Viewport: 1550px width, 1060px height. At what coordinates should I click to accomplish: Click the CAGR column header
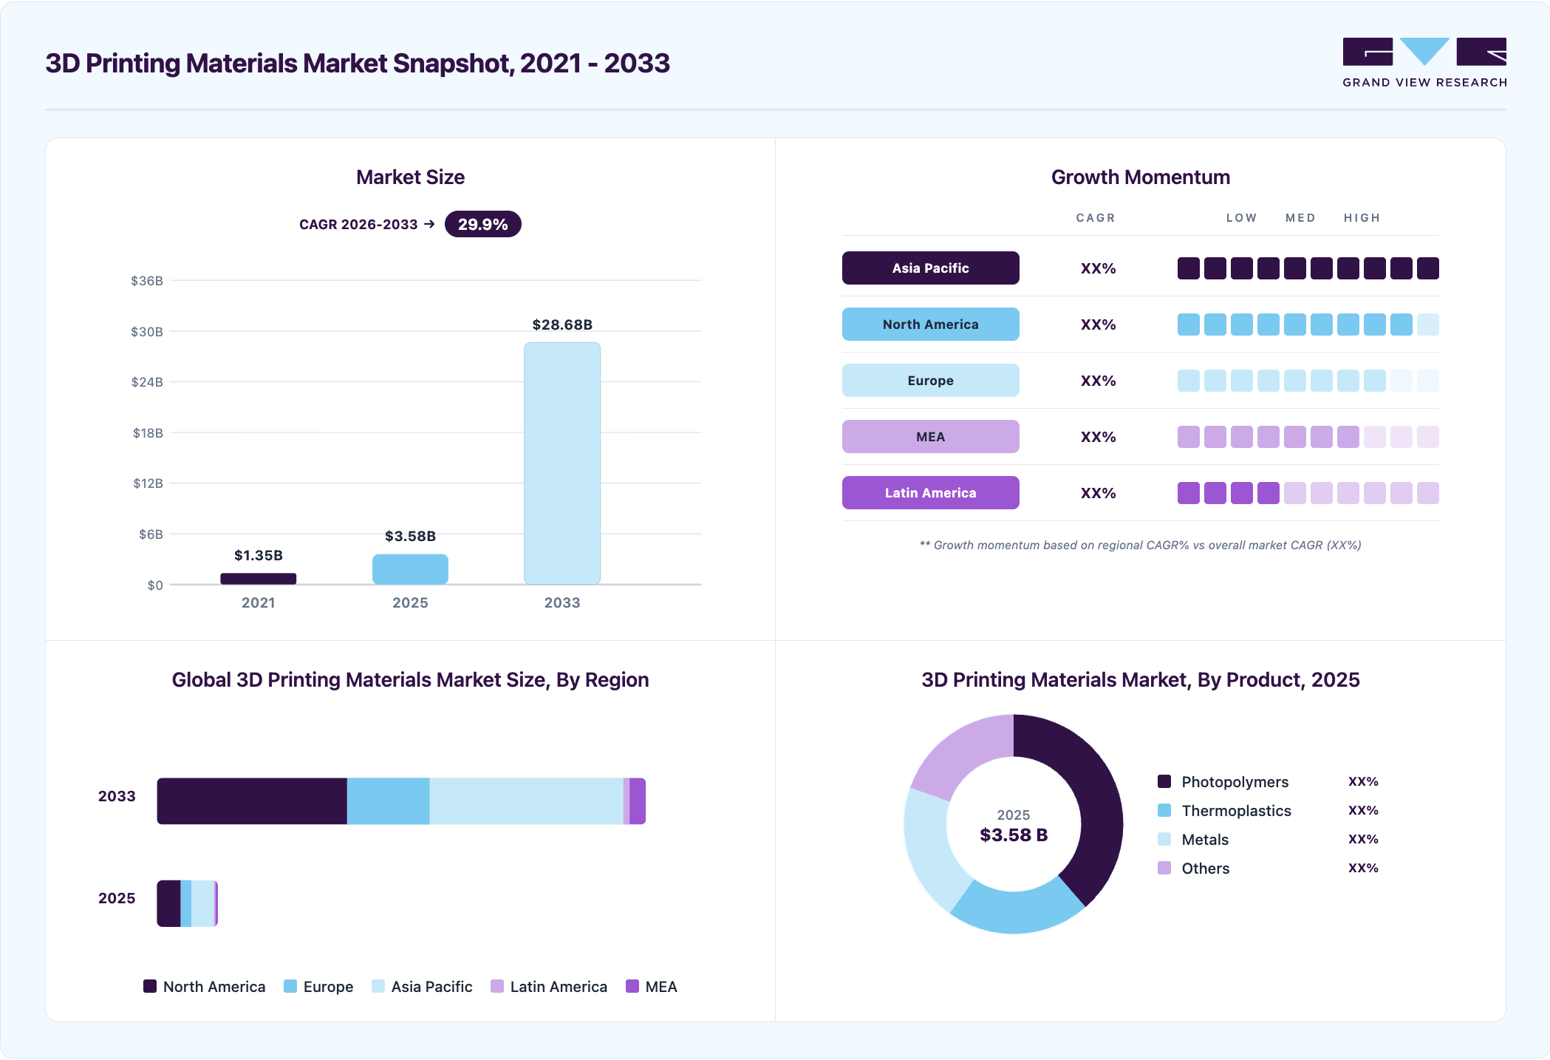(x=1096, y=218)
